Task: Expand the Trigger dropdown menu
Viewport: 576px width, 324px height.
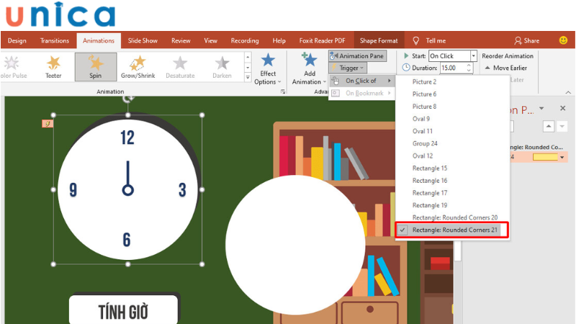Action: click(x=348, y=68)
